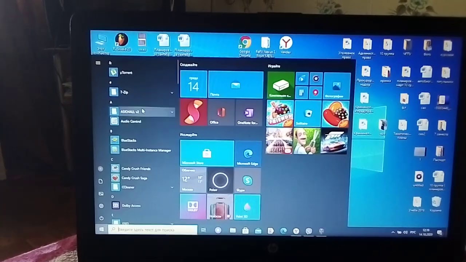Image resolution: width=466 pixels, height=262 pixels.
Task: Open the Power options in Start sidebar
Action: (x=101, y=218)
